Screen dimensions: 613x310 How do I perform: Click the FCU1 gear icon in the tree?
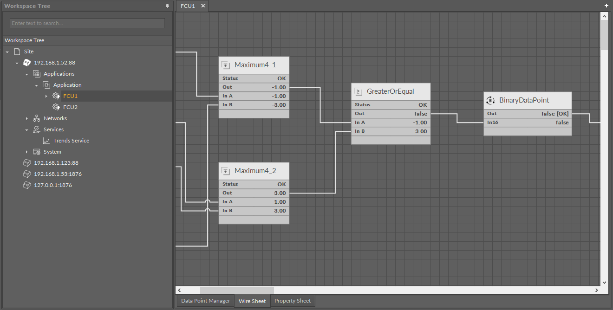56,96
